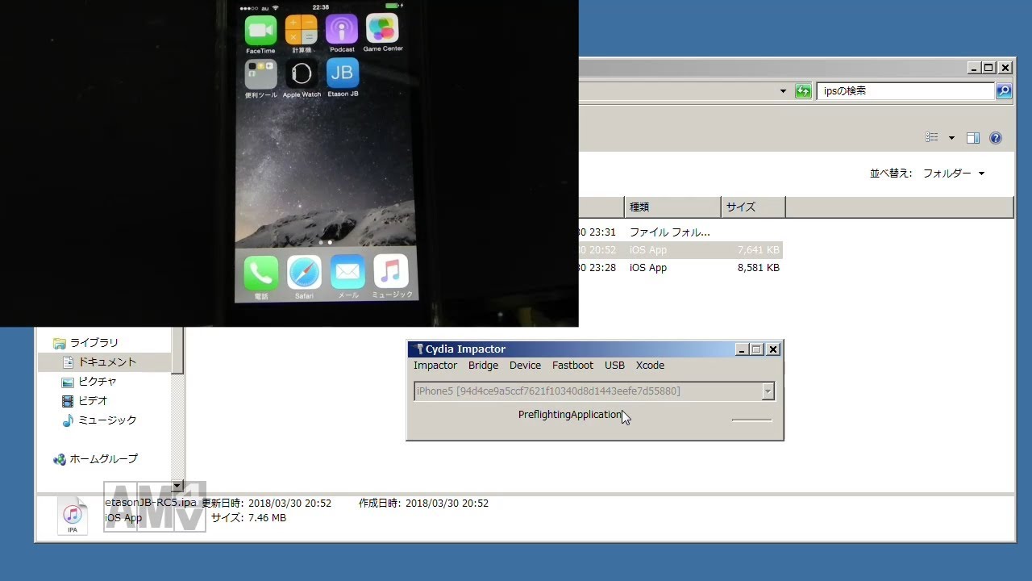Image resolution: width=1032 pixels, height=581 pixels.
Task: Minimize the Cydia Impactor window
Action: 742,349
